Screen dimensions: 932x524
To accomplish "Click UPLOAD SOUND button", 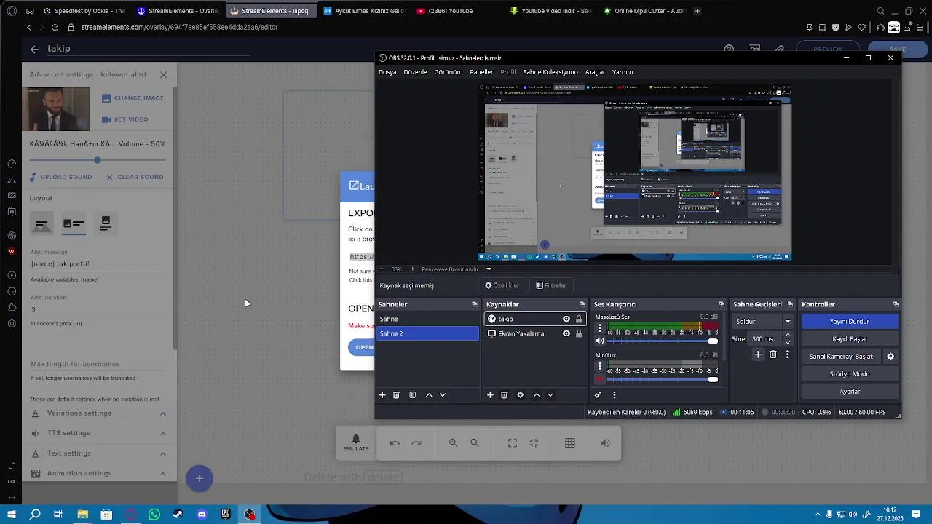I will (60, 177).
